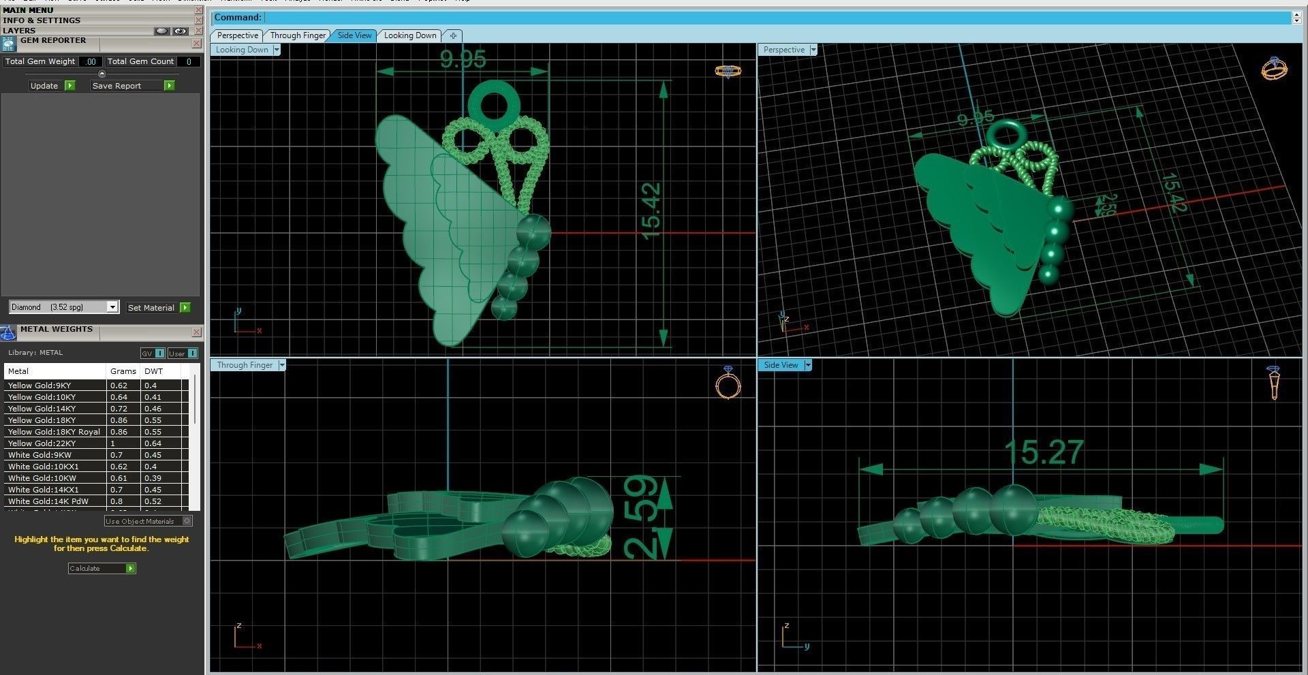Image resolution: width=1308 pixels, height=675 pixels.
Task: Click the Total Gem Weight value field
Action: pyautogui.click(x=91, y=61)
